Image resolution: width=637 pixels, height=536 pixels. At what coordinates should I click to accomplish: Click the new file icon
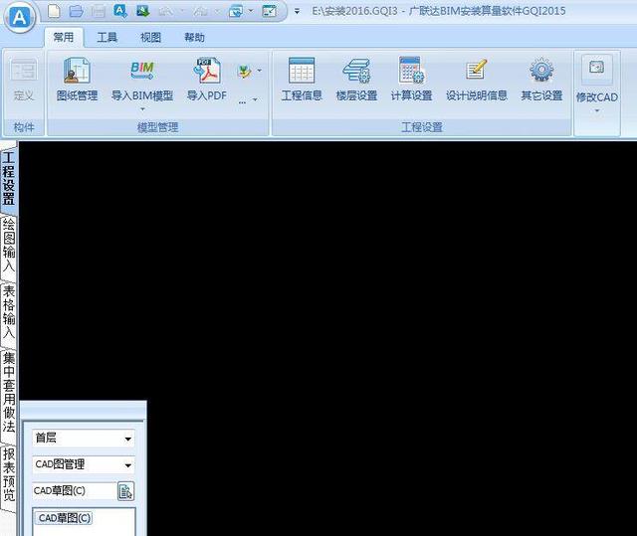pyautogui.click(x=54, y=11)
